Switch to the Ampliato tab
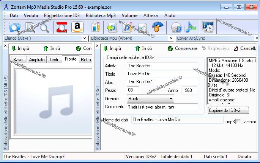 (x=37, y=60)
